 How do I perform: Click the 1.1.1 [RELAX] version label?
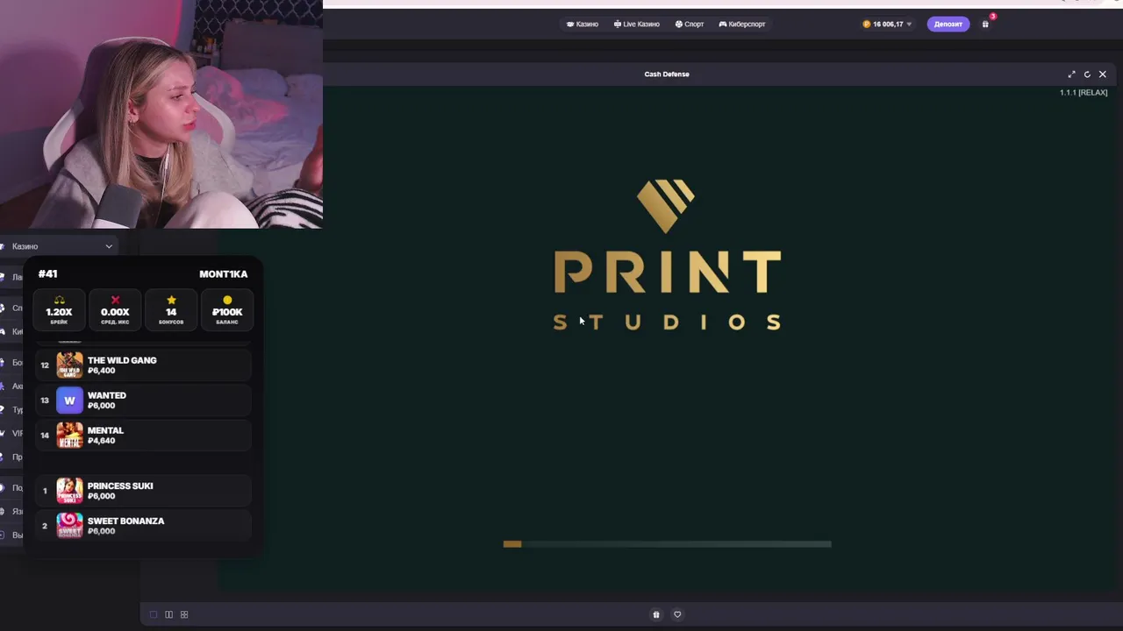1084,93
